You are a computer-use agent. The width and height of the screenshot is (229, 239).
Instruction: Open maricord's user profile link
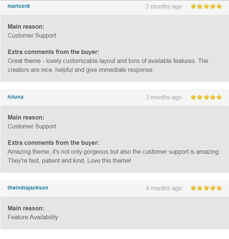[19, 6]
